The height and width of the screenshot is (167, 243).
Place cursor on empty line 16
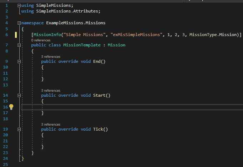(x=132, y=107)
